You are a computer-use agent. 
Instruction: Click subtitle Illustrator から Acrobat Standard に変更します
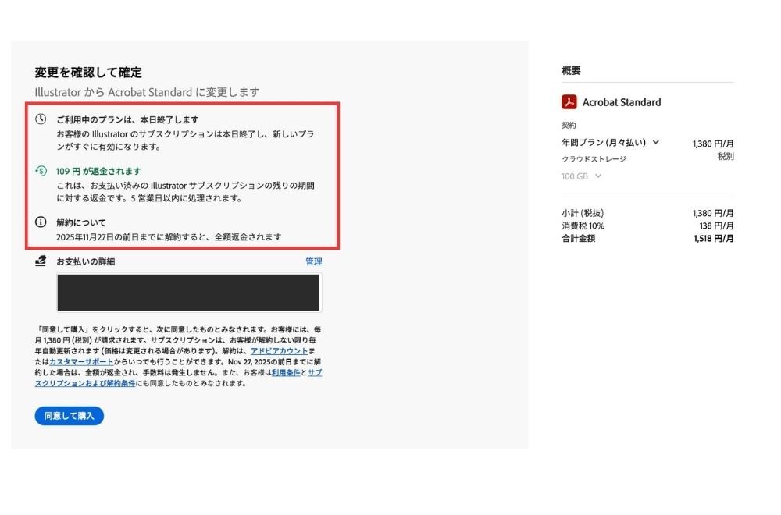pyautogui.click(x=147, y=93)
